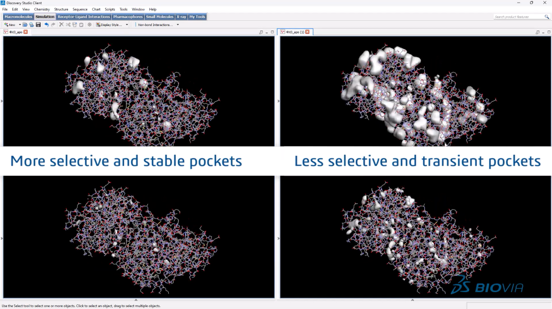Open the View menu
This screenshot has width=552, height=309.
pyautogui.click(x=26, y=9)
